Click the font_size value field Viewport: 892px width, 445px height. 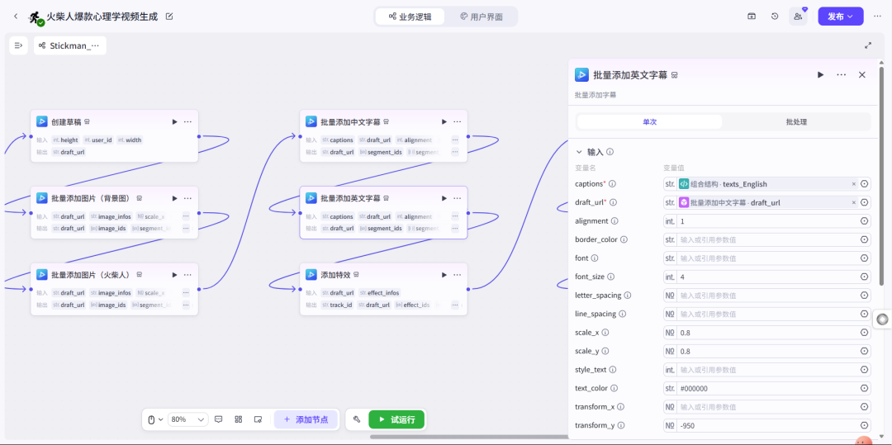click(766, 277)
